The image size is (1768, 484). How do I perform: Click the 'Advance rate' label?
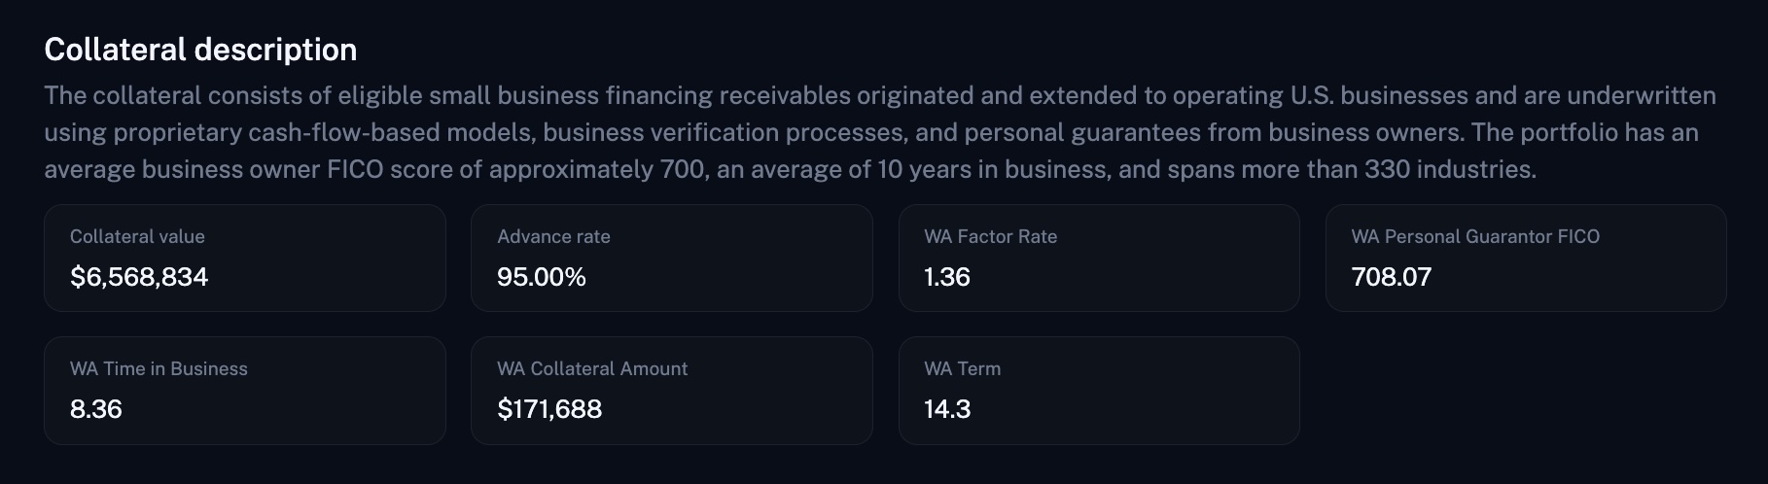click(x=553, y=236)
